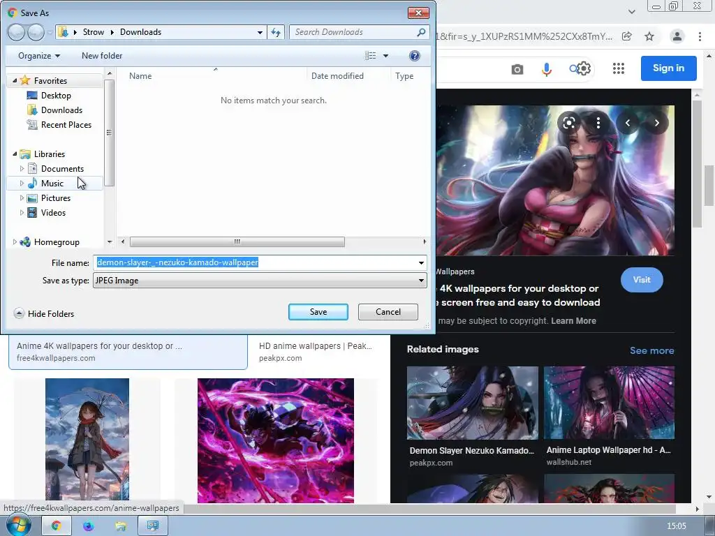Open the girl with umbrella image result
Image resolution: width=715 pixels, height=536 pixels.
tap(87, 440)
